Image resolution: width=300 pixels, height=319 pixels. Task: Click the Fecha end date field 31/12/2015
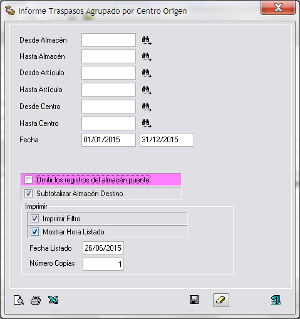[x=167, y=140]
